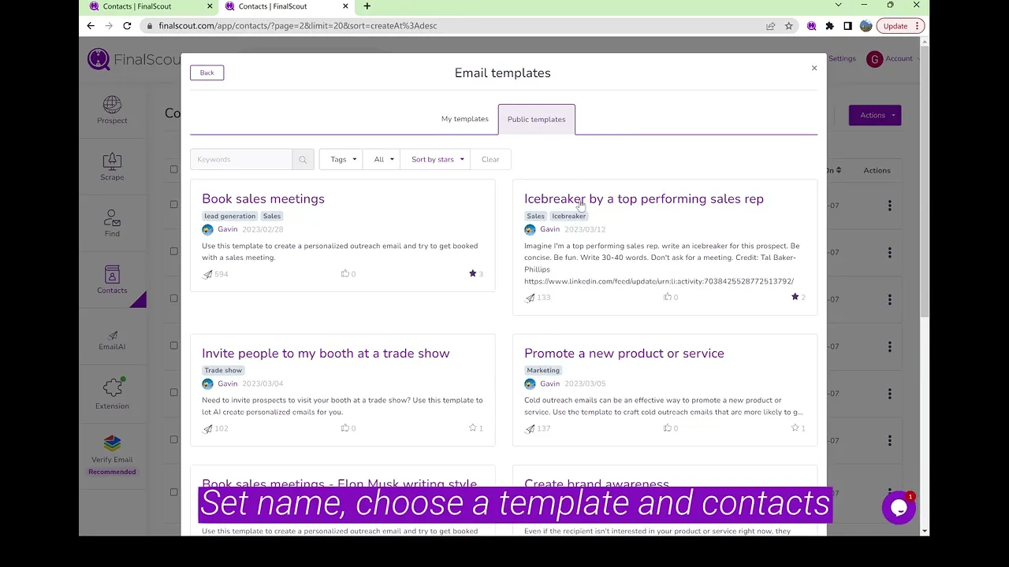Bookmark this page with the star icon

point(788,26)
